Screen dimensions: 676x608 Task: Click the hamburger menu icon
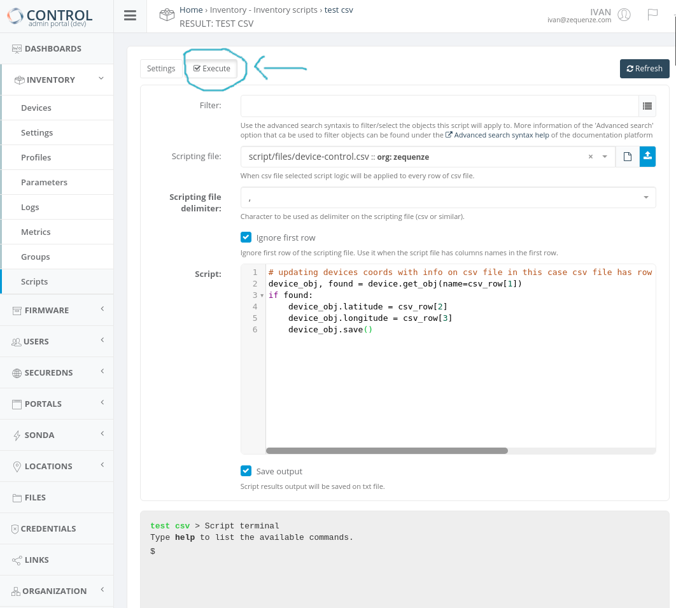pos(130,16)
